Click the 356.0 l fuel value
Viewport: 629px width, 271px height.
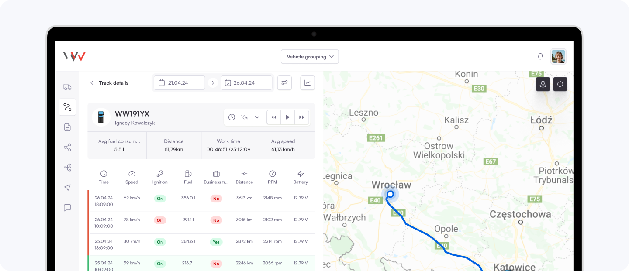coord(188,198)
